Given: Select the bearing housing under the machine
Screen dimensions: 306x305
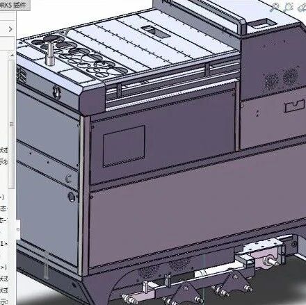Looking at the screenshot, I should 269,260.
